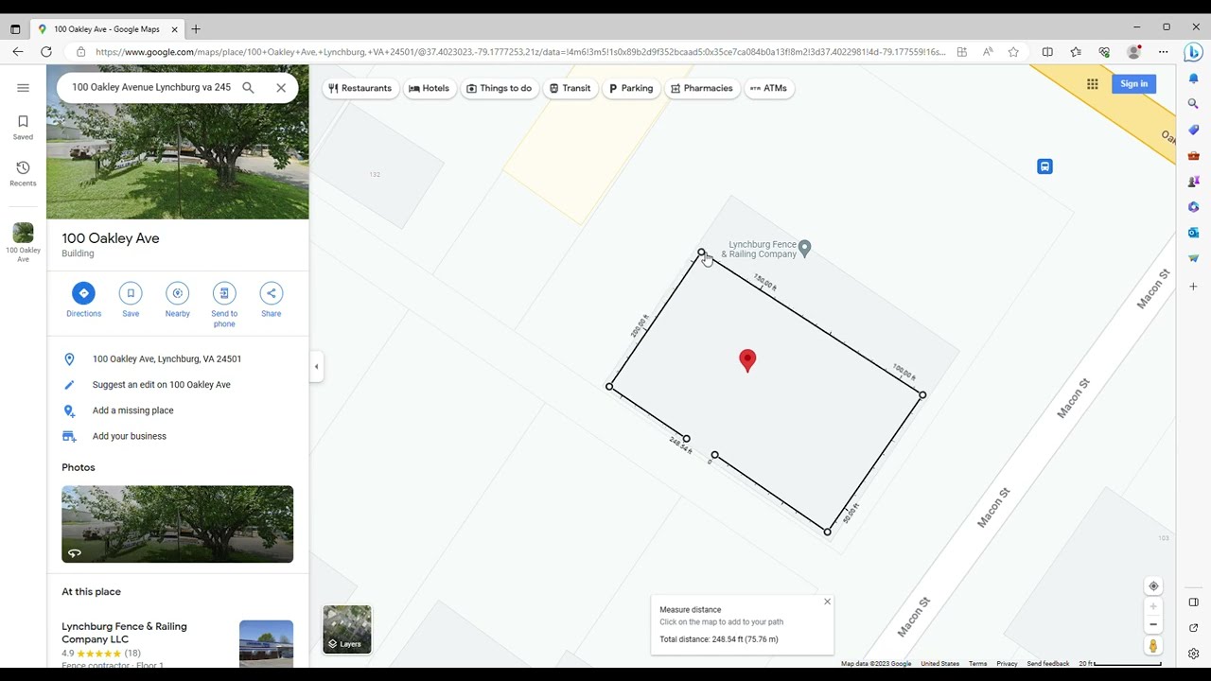Go back to the previous page

point(18,52)
